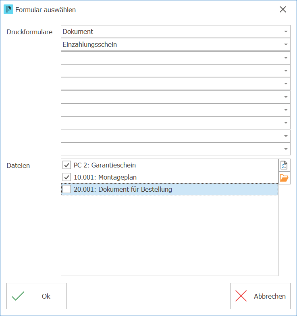Screen dimensions: 297x316
Task: Select the PC 2: Garantieschein row text
Action: (105, 165)
